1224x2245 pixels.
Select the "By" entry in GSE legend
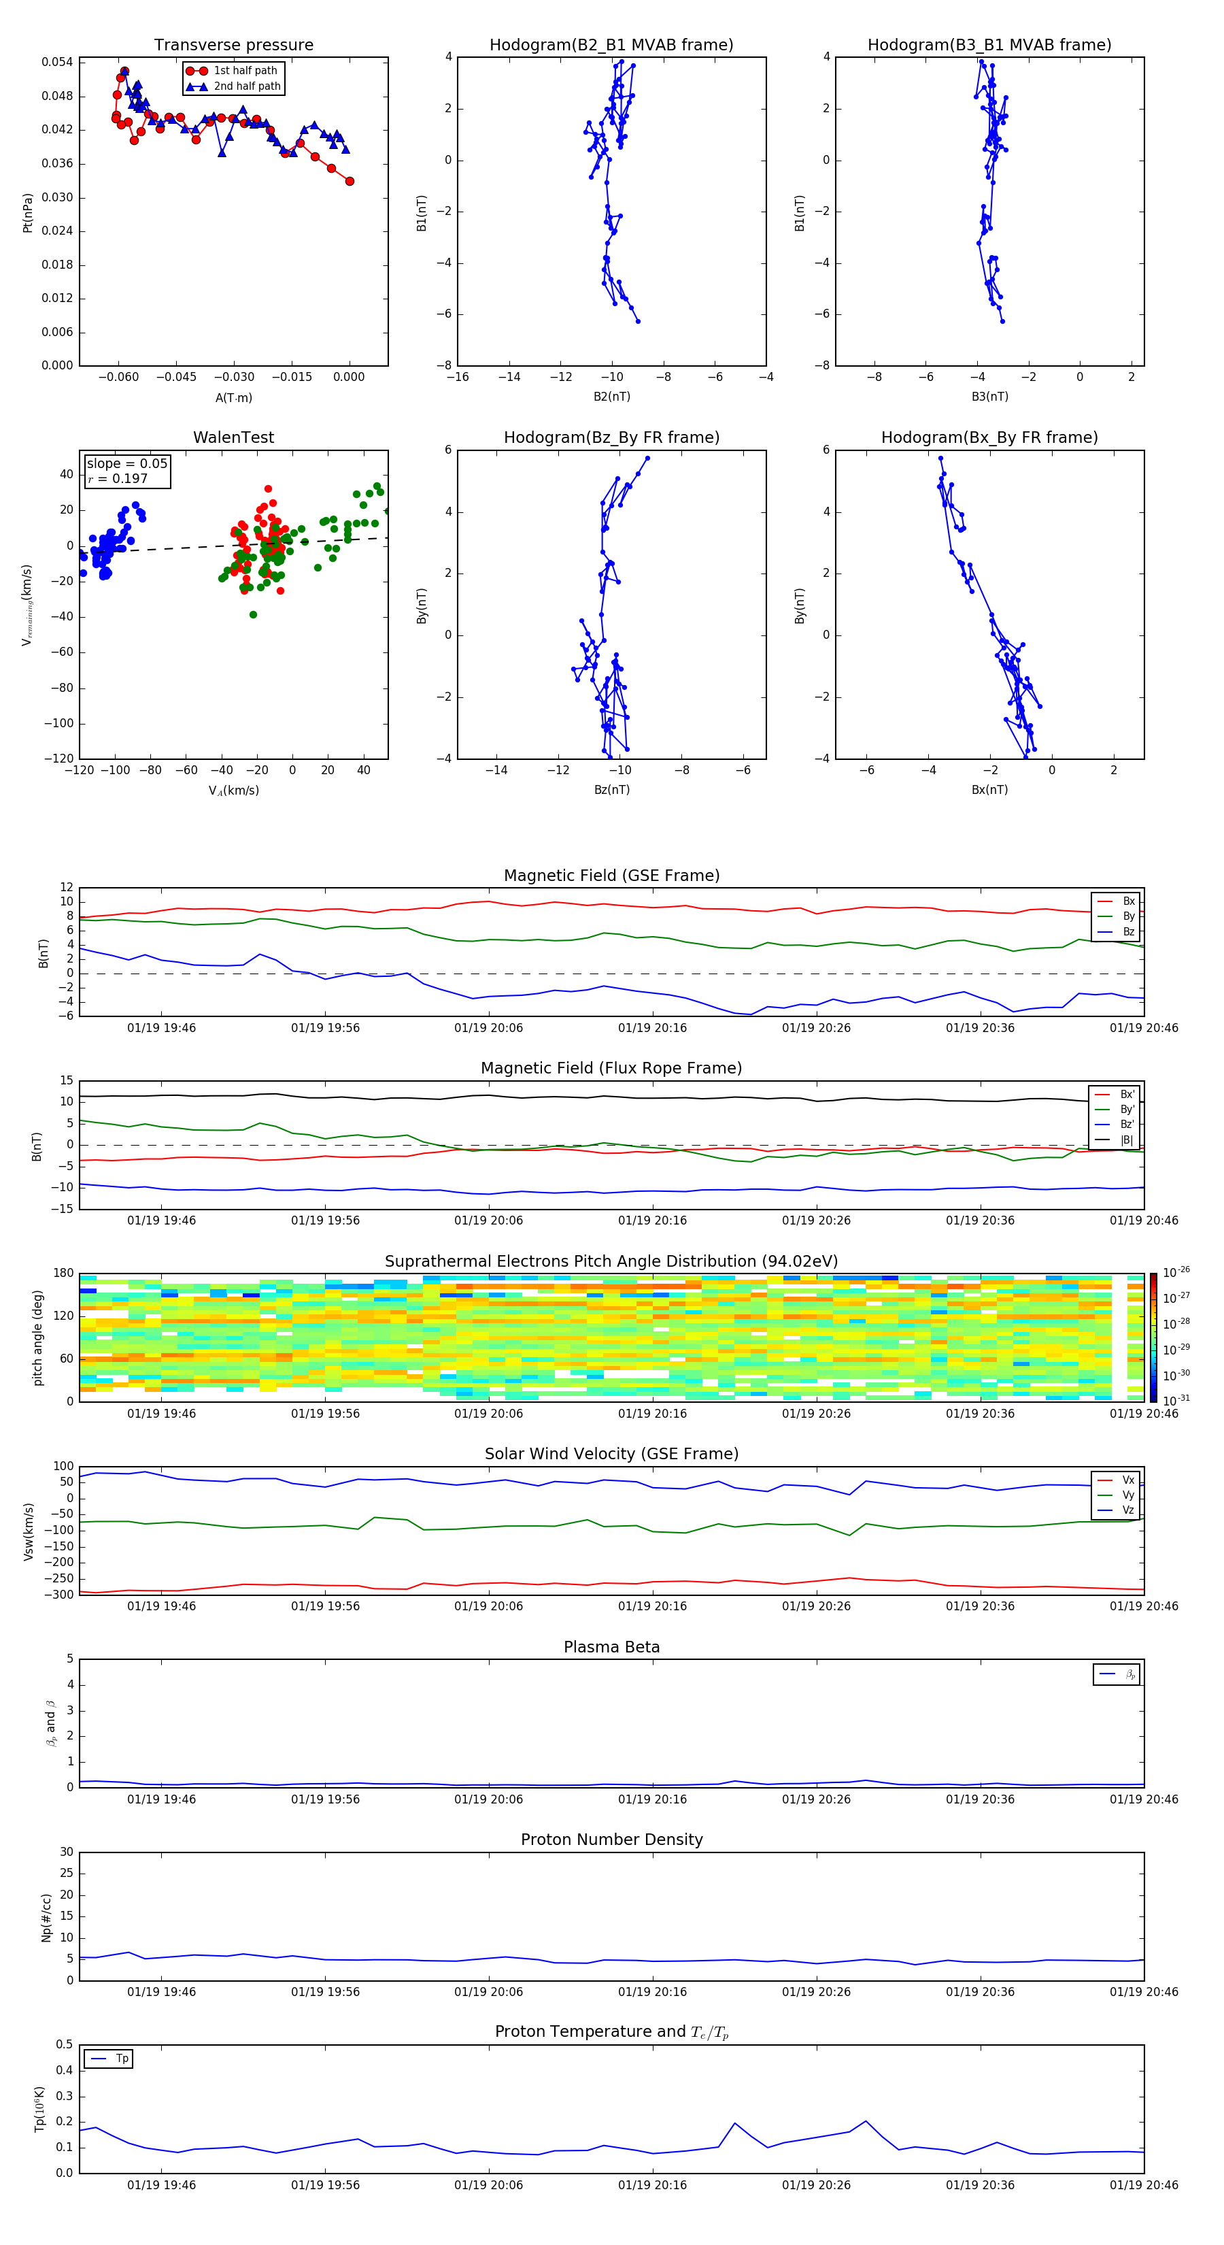1116,916
